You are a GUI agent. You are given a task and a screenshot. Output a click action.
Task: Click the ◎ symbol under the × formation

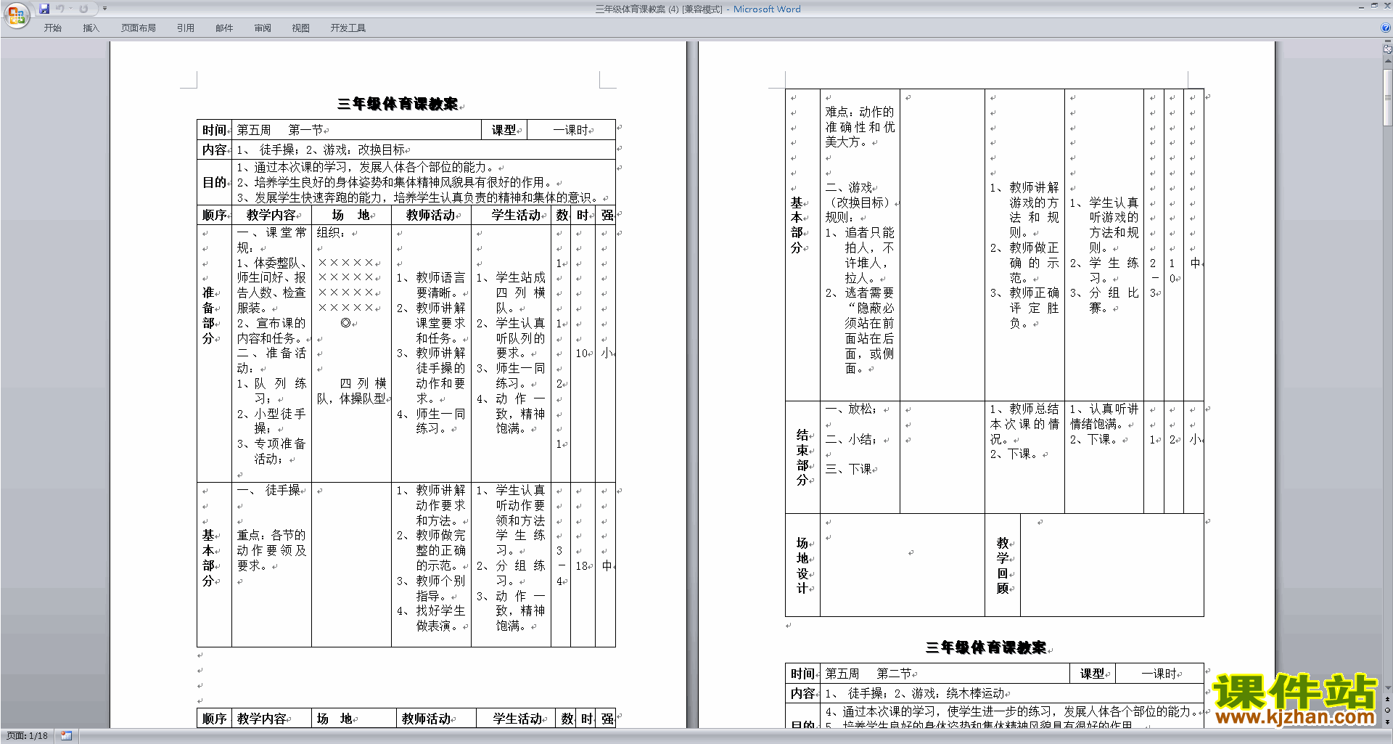point(345,323)
